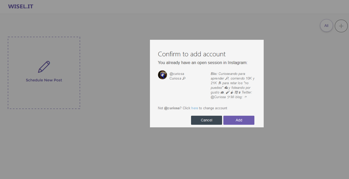Click the plus icon to add account
Image resolution: width=349 pixels, height=179 pixels.
(341, 26)
